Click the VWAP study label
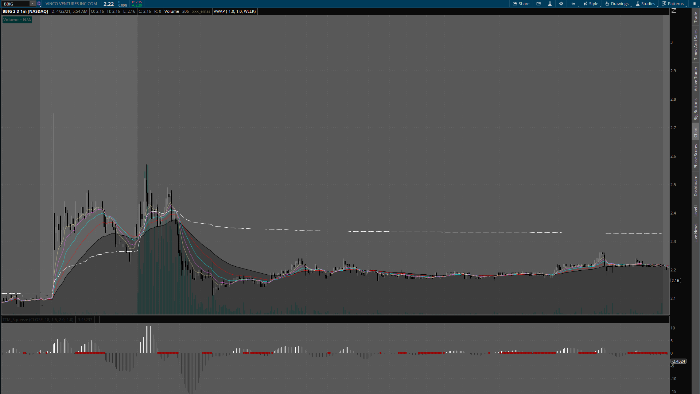This screenshot has height=394, width=700. pyautogui.click(x=234, y=11)
